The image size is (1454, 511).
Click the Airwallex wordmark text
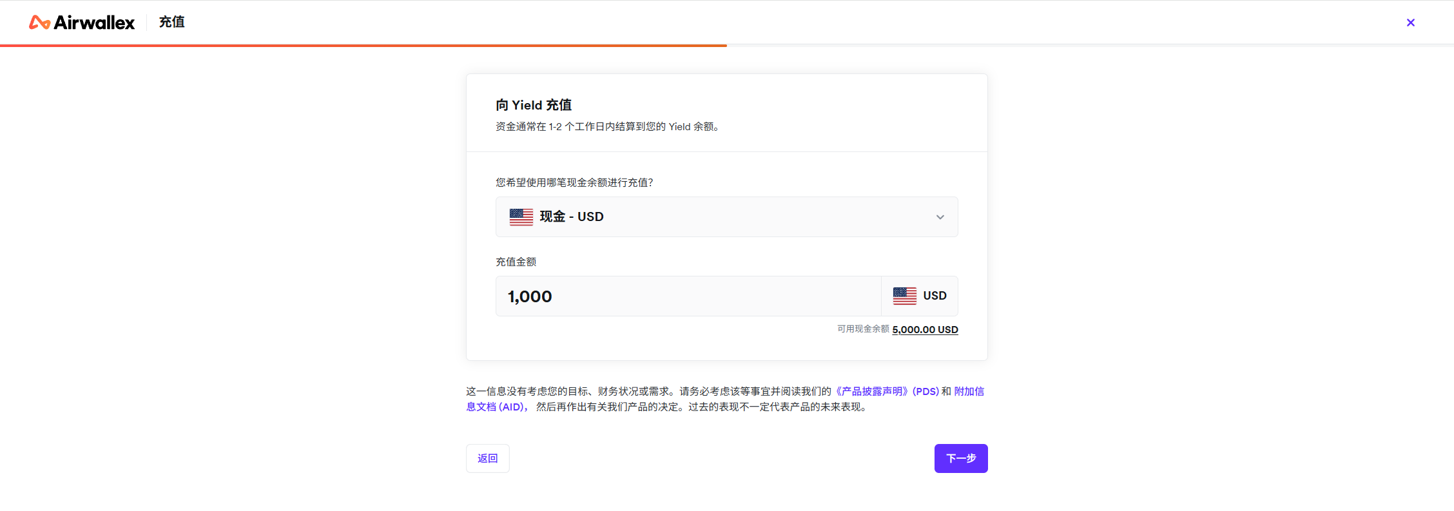tap(94, 23)
